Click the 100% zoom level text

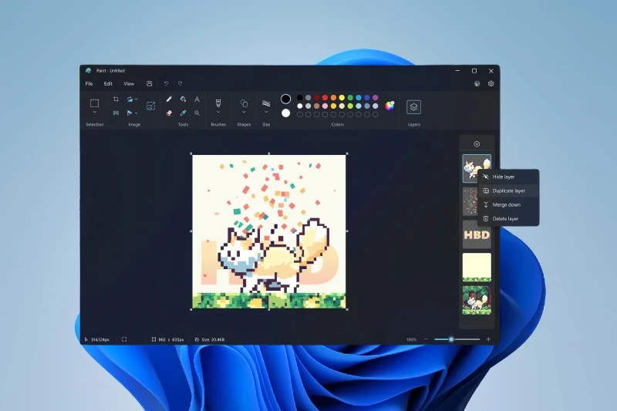[x=411, y=339]
